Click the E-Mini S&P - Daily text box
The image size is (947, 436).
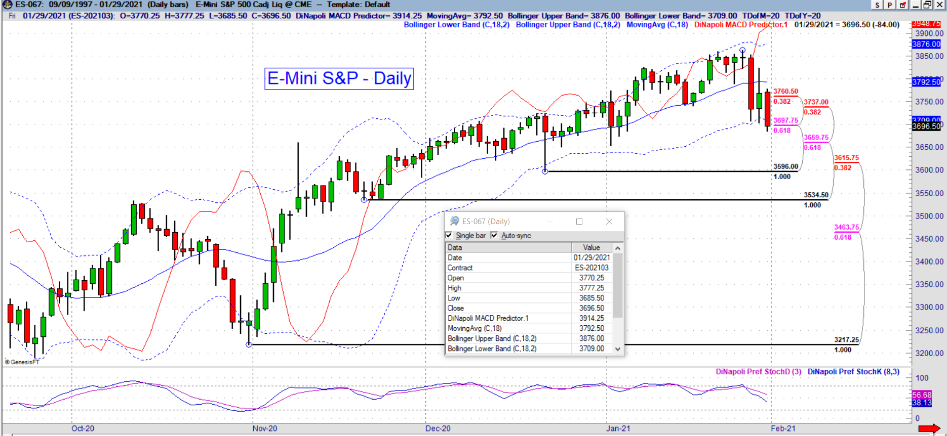339,78
